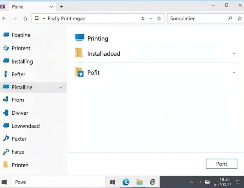Click the Pistalline monitor icon
Viewport: 244px width, 188px height.
pyautogui.click(x=6, y=87)
